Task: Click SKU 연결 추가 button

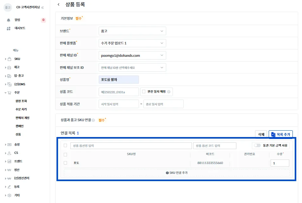Action: pos(177,173)
